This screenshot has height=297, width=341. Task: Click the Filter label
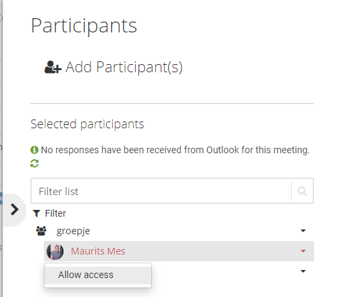(55, 213)
